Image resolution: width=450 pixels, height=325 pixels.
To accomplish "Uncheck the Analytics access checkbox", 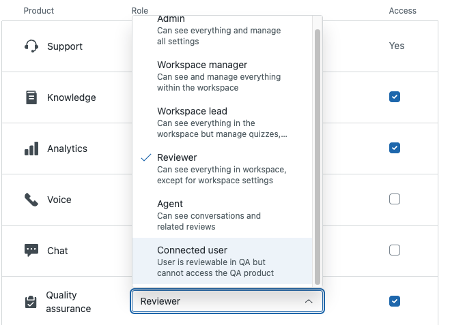I will 394,148.
